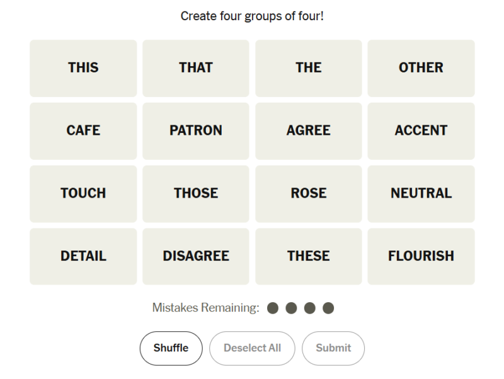Viewport: 504px width, 379px height.
Task: Click the Submit button
Action: point(333,348)
